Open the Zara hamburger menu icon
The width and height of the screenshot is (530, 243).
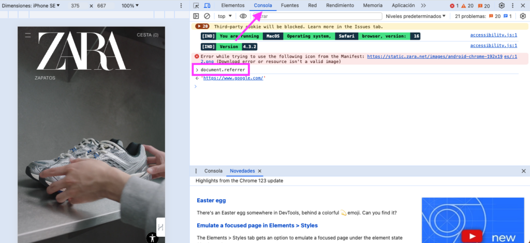click(28, 35)
